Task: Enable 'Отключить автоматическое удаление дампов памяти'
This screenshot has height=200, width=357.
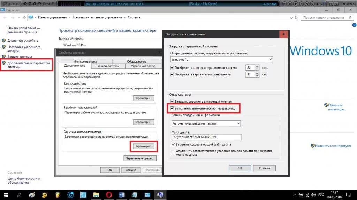Action: pyautogui.click(x=173, y=152)
